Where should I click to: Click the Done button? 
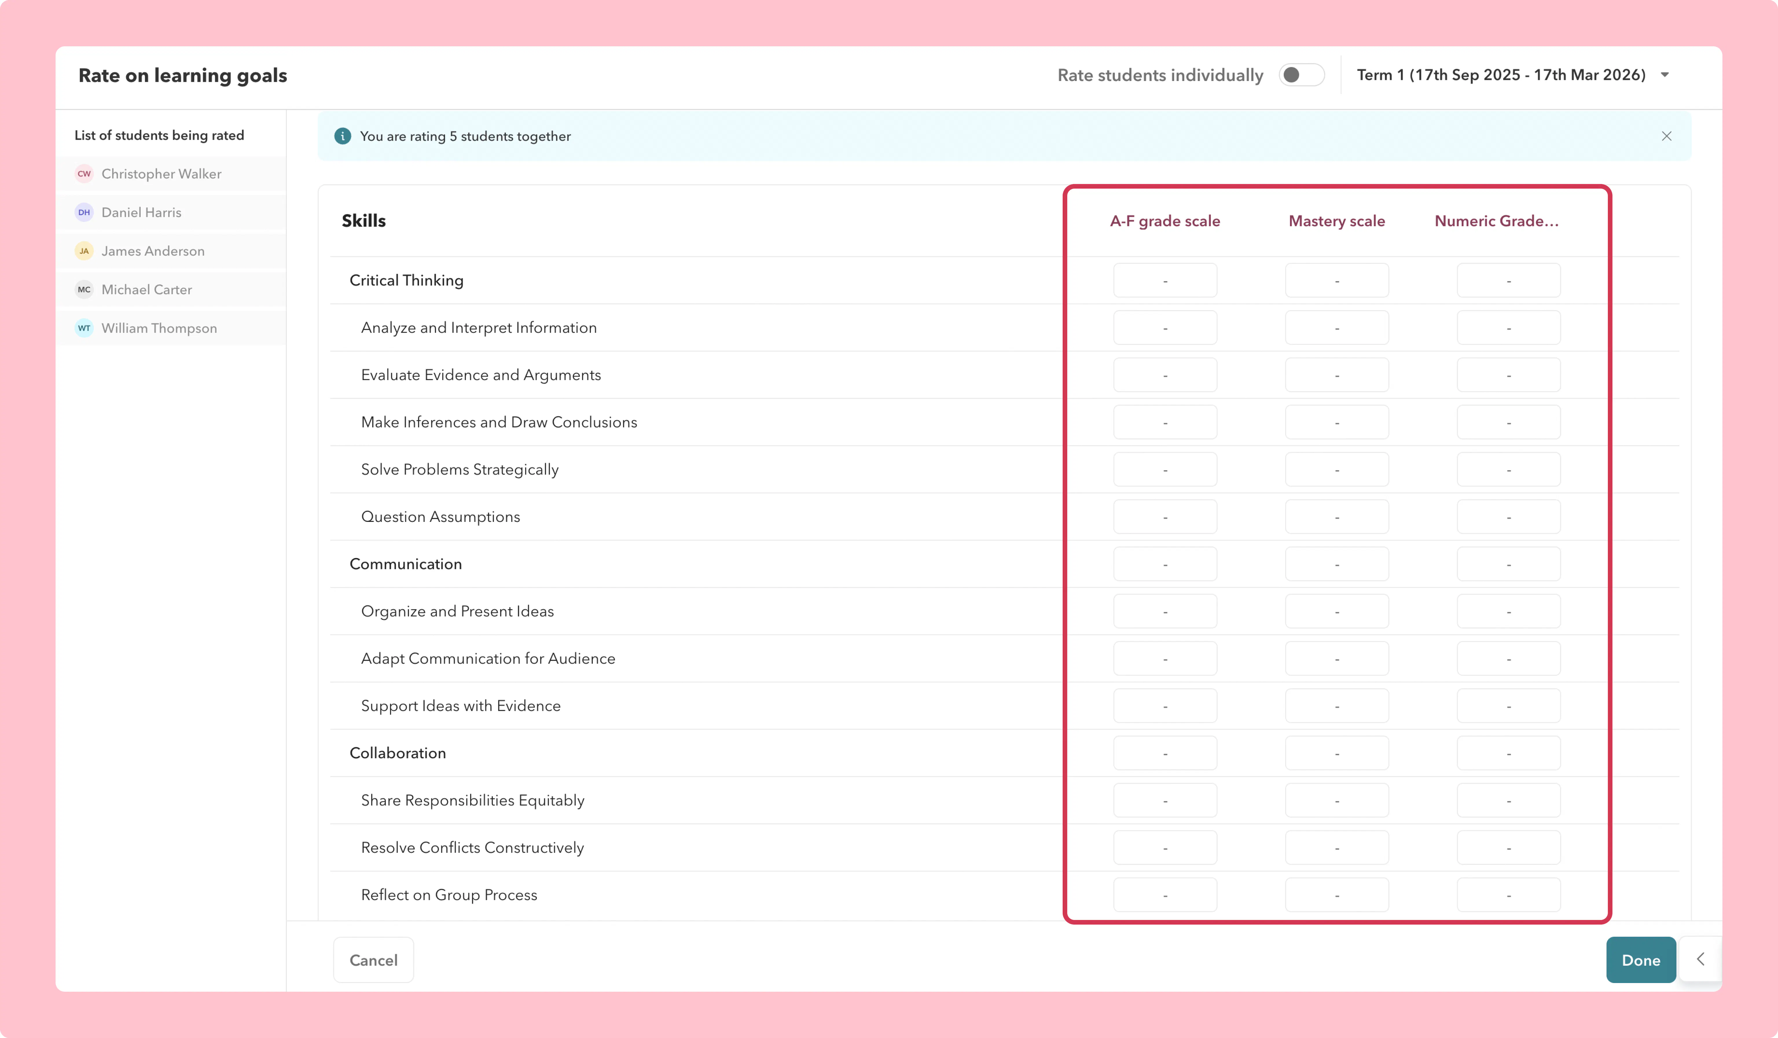tap(1641, 960)
